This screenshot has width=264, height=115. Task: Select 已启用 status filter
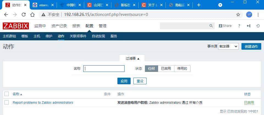tap(166, 69)
